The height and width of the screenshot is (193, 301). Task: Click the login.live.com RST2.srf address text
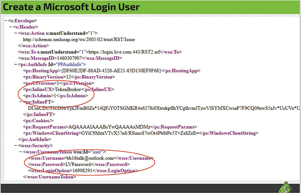click(124, 52)
